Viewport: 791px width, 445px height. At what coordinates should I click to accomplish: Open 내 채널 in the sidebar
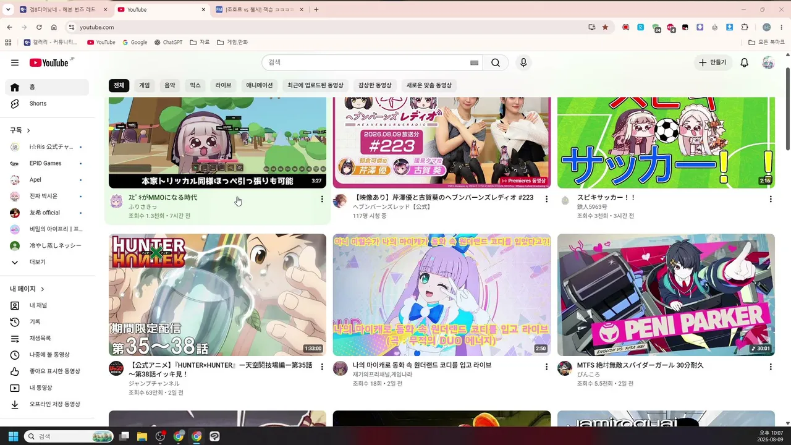click(47, 305)
